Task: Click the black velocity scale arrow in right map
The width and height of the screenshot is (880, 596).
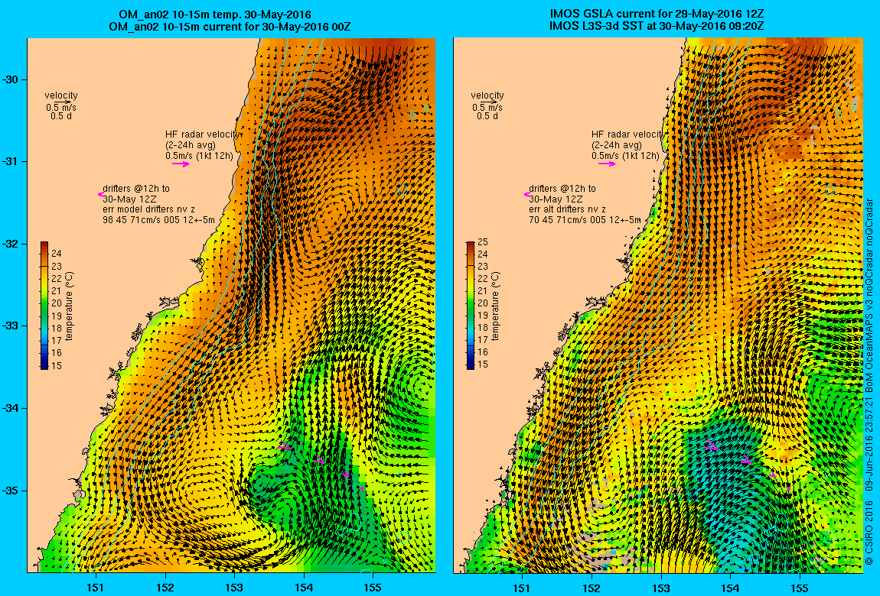Action: coord(487,102)
